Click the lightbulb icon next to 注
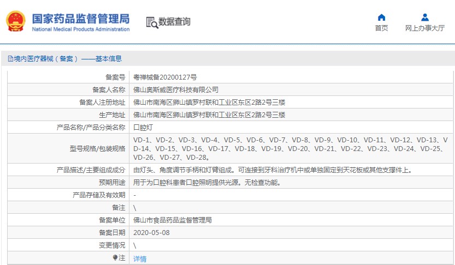The image size is (455, 265). pos(115,257)
